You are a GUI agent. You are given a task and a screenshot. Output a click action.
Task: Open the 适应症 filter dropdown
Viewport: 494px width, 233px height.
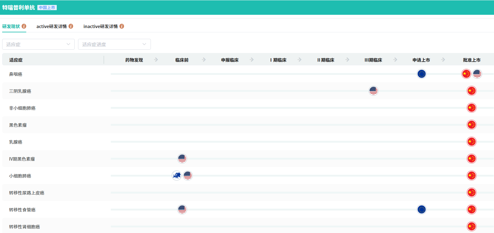click(38, 44)
